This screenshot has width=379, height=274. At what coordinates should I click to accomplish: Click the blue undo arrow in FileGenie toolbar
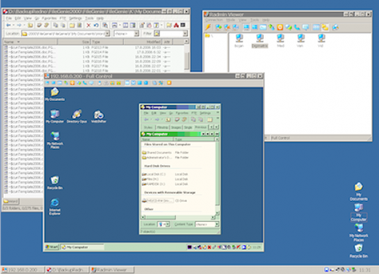point(96,25)
